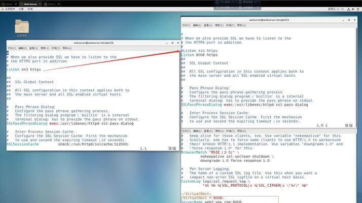This screenshot has height=203, width=362.
Task: Click 'SSL Global Context' in upper-right terminal
Action: tap(209, 63)
